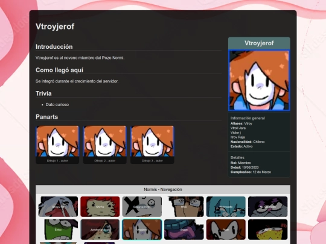Viewport: 326px width, 244px height.
Task: Click the 'Normis - Navegación' header bar
Action: pyautogui.click(x=163, y=189)
